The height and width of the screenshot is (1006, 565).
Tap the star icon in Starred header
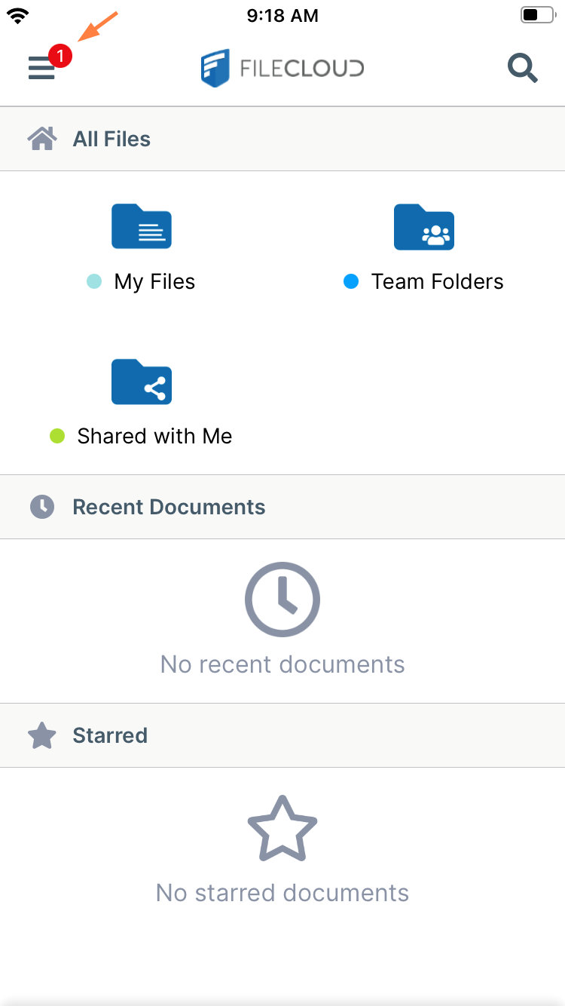42,736
